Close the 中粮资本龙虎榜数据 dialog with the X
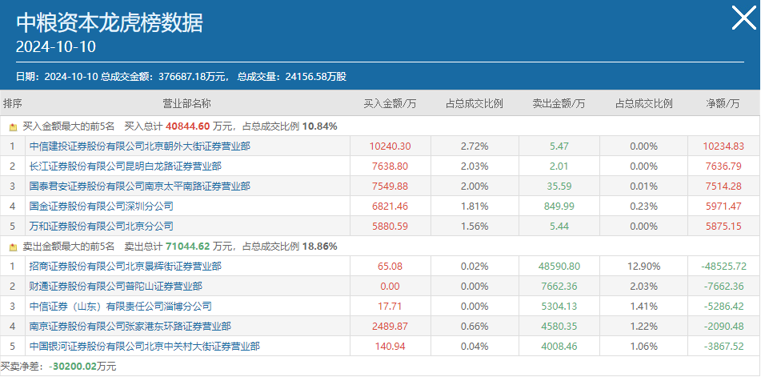 point(744,18)
